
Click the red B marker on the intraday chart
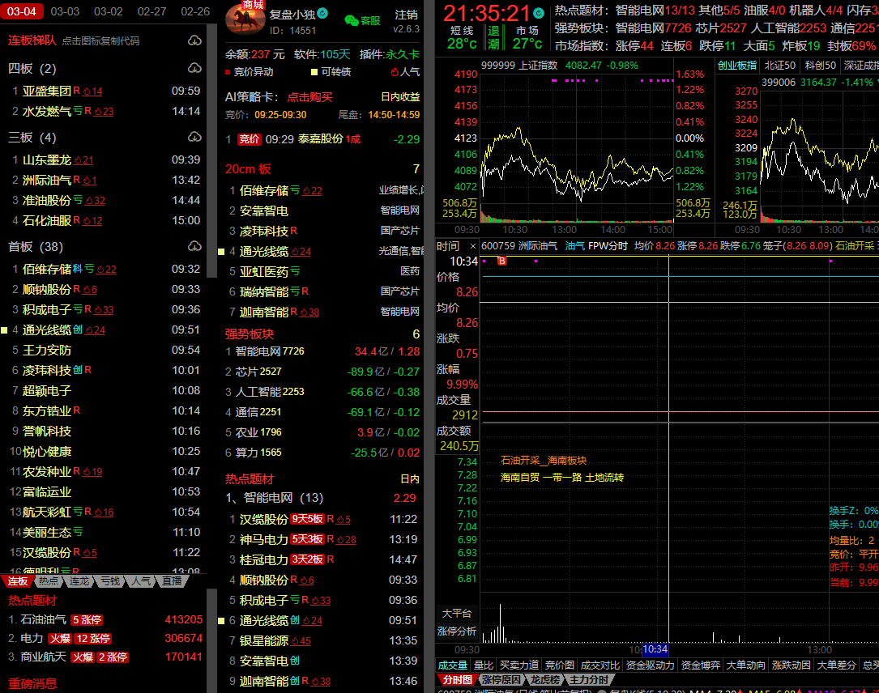click(x=501, y=261)
